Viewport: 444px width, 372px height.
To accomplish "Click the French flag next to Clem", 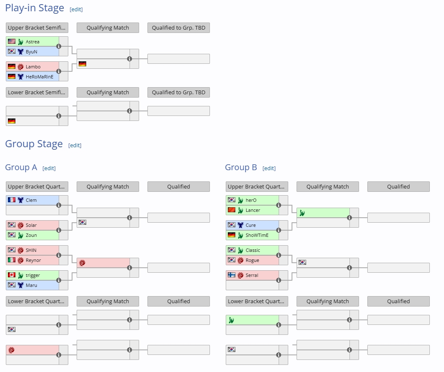I will click(11, 200).
